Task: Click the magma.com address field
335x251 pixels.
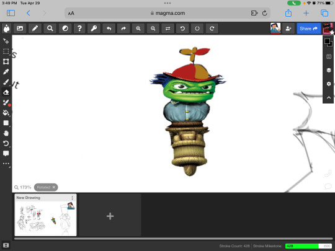Action: (x=167, y=13)
